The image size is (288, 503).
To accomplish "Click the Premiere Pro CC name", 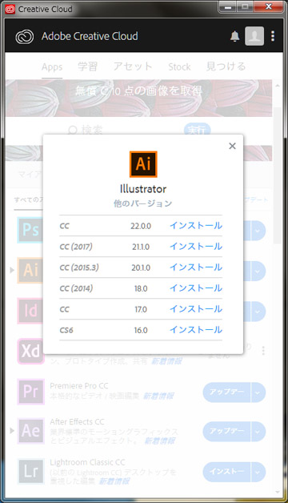I will pos(79,385).
